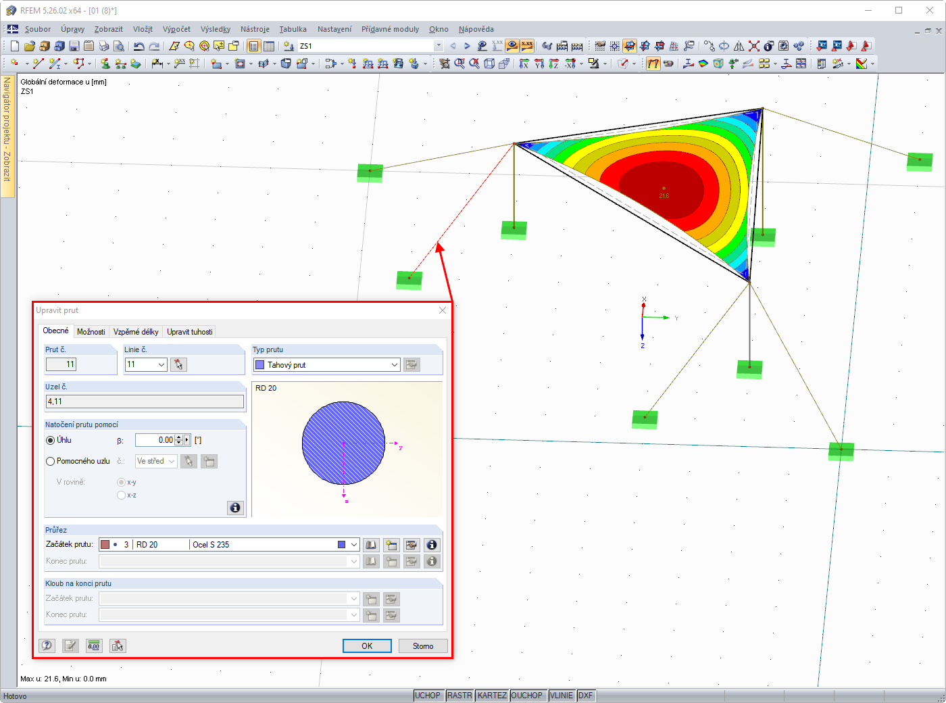
Task: Open the Linie č. dropdown
Action: tap(161, 364)
